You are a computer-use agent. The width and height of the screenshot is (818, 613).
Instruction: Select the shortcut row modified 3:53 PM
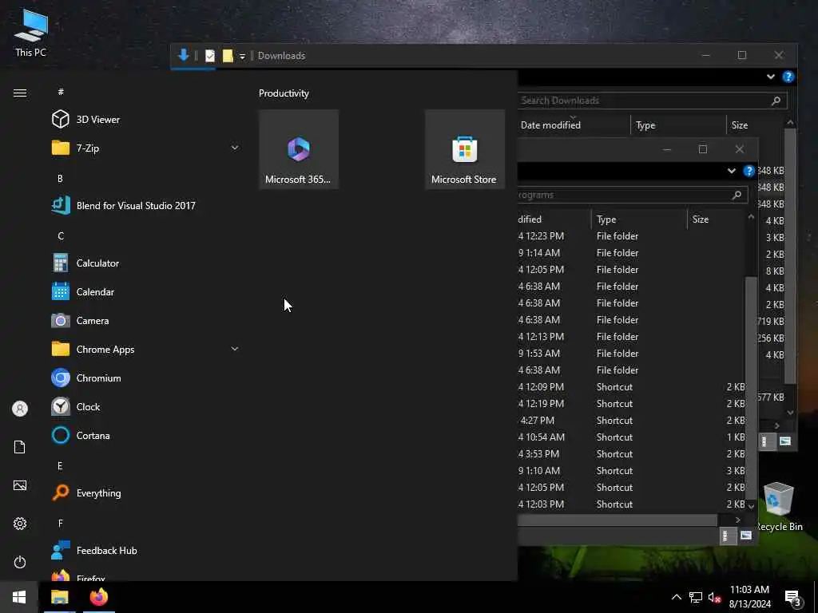pyautogui.click(x=631, y=454)
